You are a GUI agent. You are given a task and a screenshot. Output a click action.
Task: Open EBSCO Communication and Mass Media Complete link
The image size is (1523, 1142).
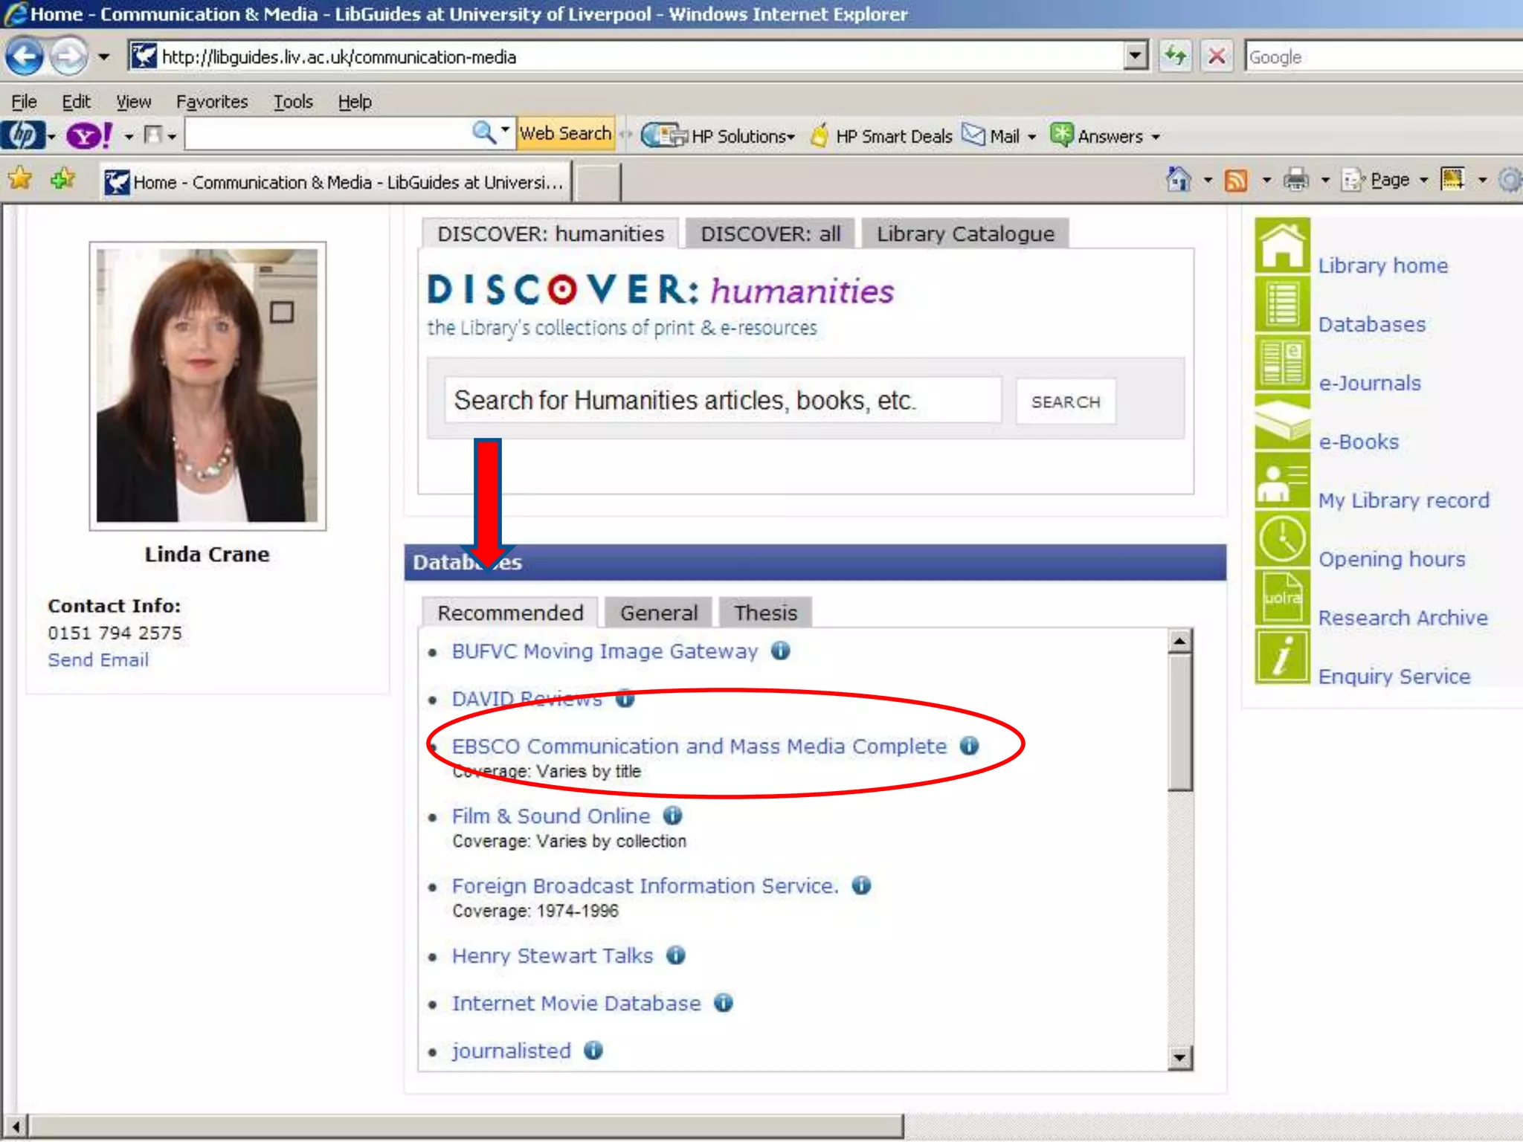tap(699, 746)
